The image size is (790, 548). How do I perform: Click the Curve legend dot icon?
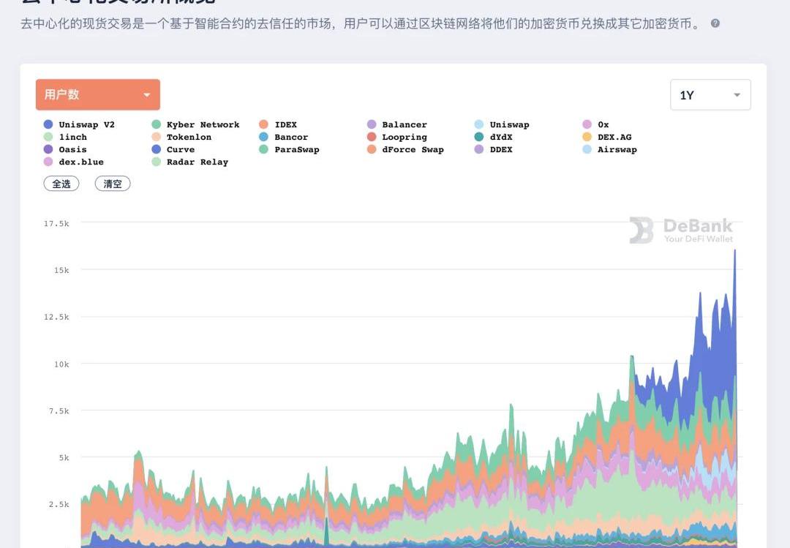point(156,149)
